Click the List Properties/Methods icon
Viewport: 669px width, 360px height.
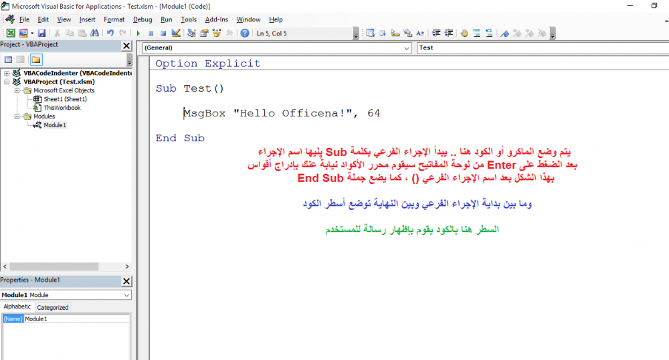pyautogui.click(x=371, y=33)
